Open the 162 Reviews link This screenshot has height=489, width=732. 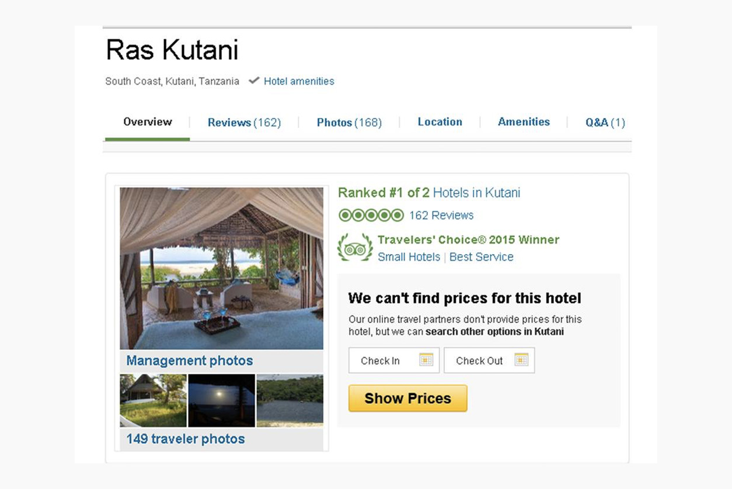coord(441,215)
